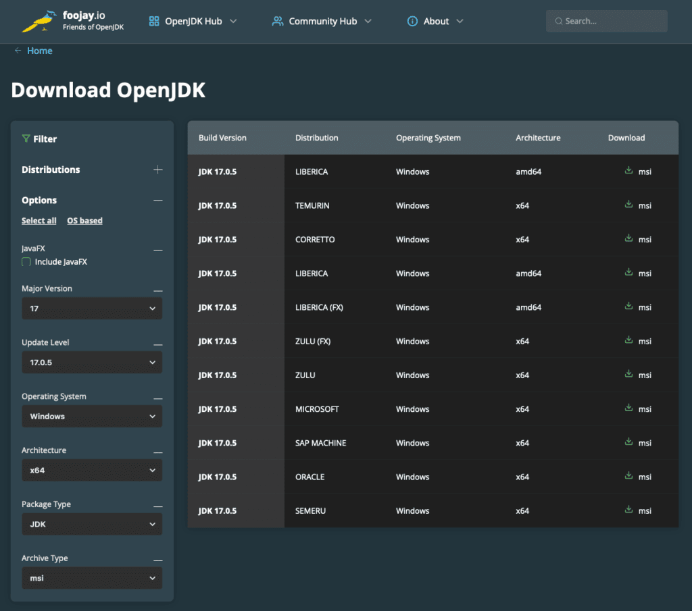This screenshot has height=611, width=692.
Task: Collapse the Archive Type filter section
Action: point(158,560)
